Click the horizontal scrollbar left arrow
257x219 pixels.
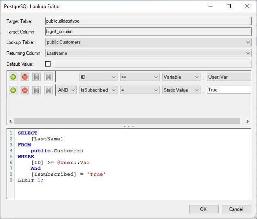tap(11, 121)
